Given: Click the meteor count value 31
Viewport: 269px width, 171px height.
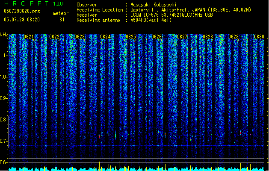Looking at the screenshot, I should point(62,20).
